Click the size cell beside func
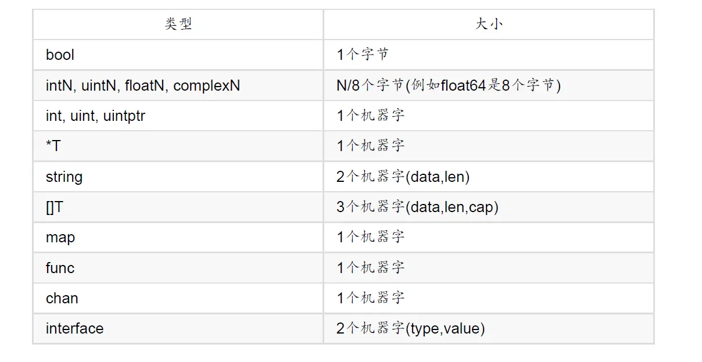This screenshot has height=362, width=702. pos(370,268)
